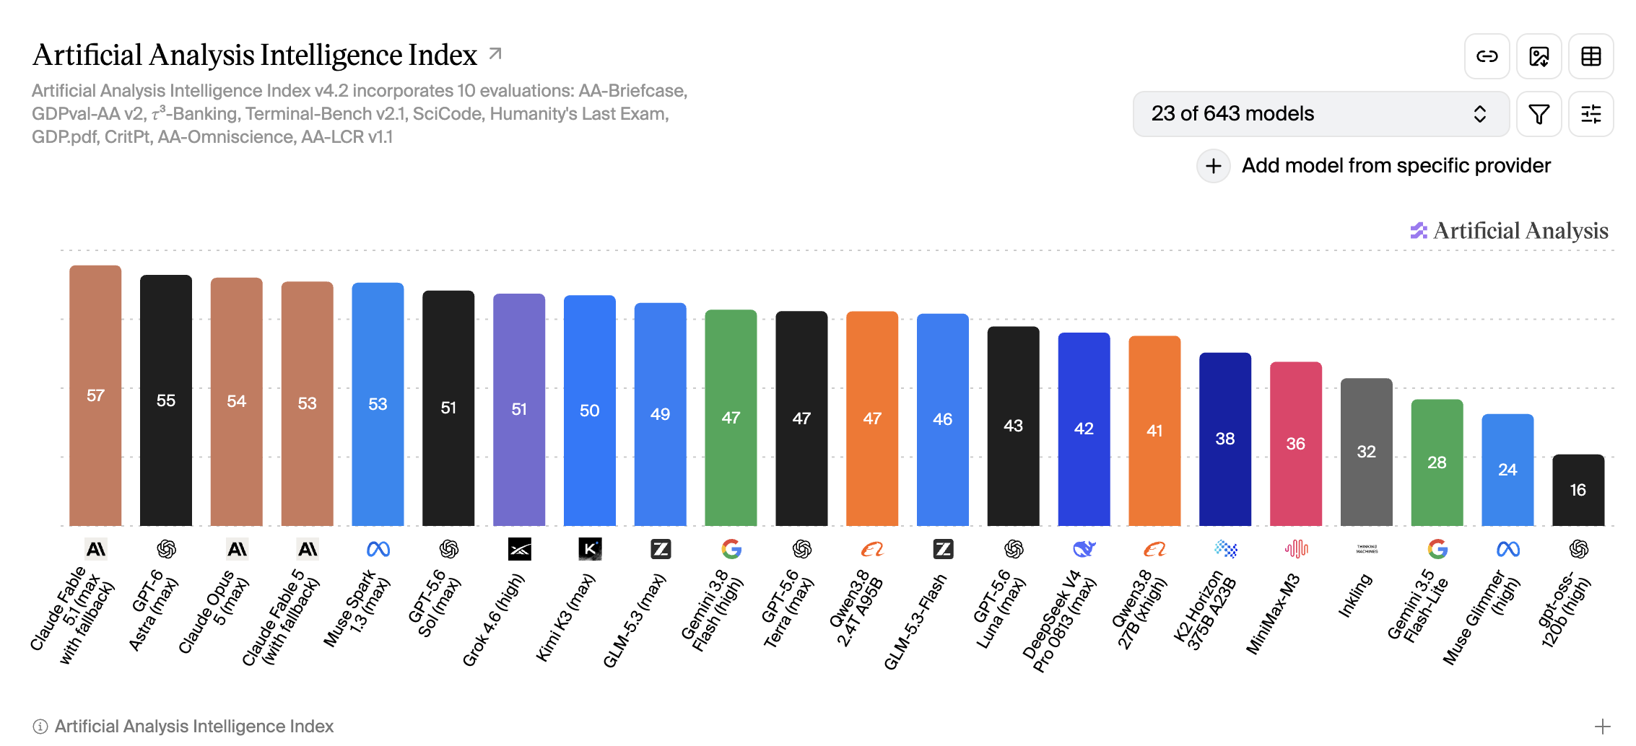Click the Meta logo under Muse Spark
The image size is (1636, 746).
click(378, 549)
